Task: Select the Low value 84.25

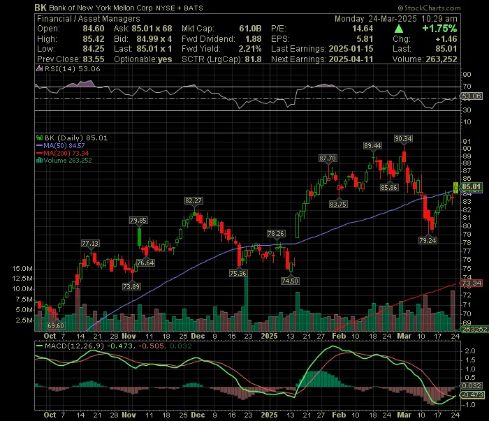Action: pyautogui.click(x=94, y=49)
